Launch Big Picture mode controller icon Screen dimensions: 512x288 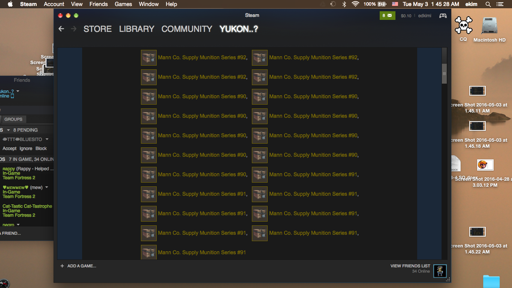tap(443, 16)
